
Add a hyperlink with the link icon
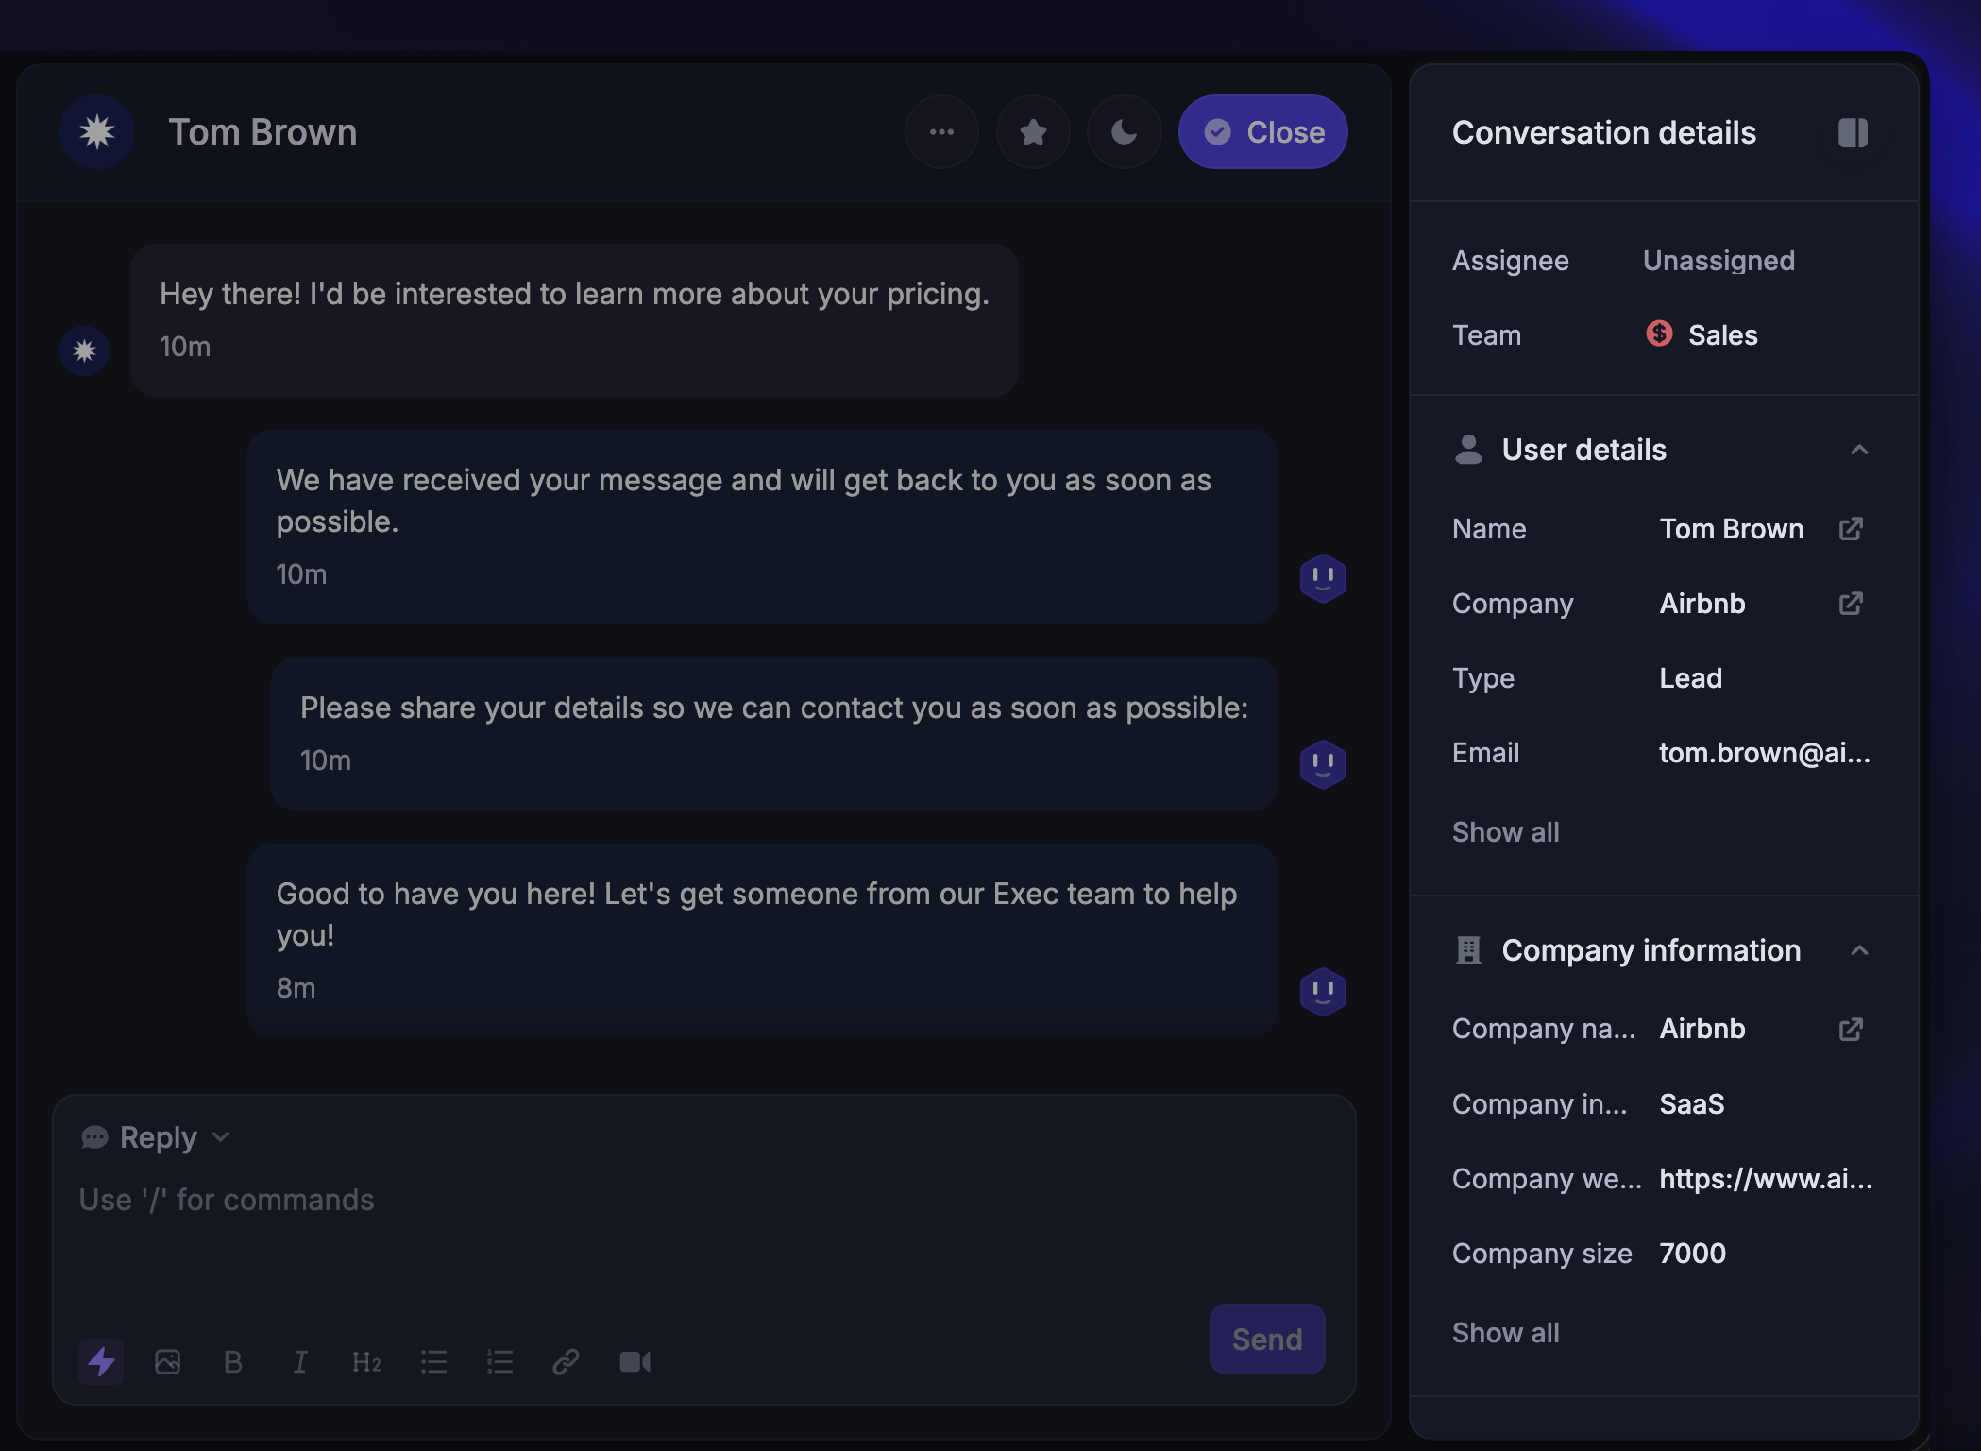[566, 1361]
